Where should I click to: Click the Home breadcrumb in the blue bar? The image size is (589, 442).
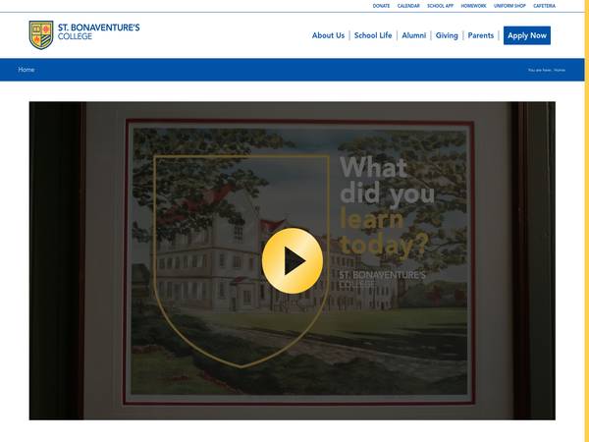coord(27,70)
